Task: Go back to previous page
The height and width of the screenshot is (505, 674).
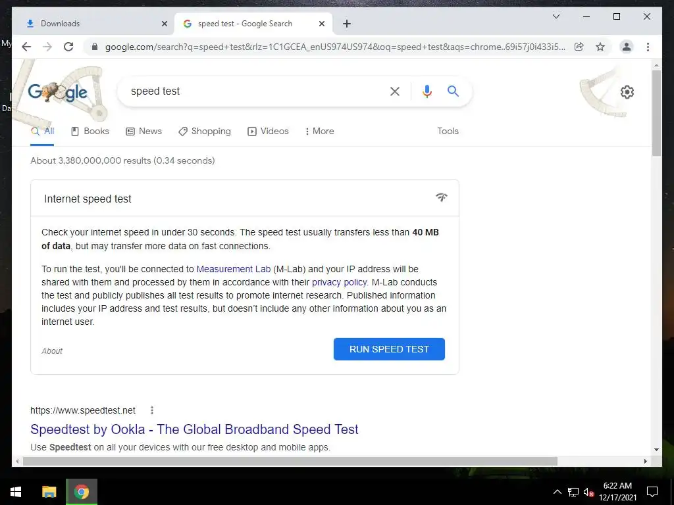Action: pos(26,47)
